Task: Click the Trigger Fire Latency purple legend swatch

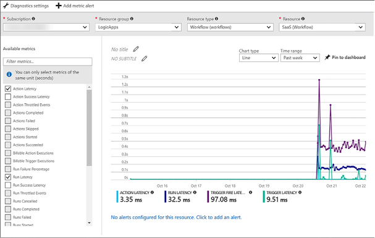Action: (208, 197)
